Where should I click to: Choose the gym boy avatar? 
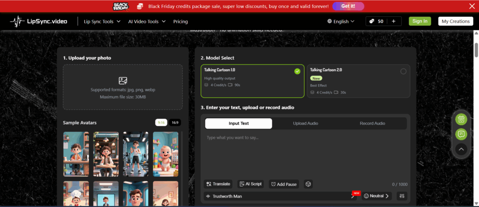coord(136,154)
